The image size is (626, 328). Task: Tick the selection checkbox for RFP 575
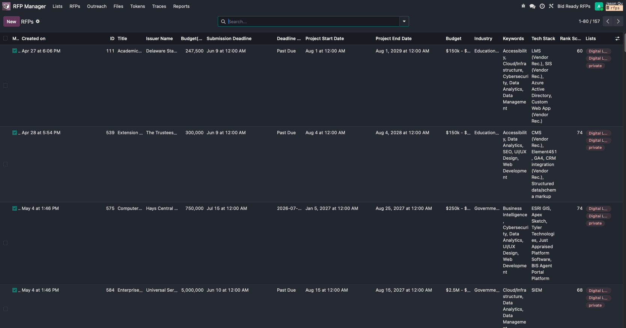pos(5,243)
